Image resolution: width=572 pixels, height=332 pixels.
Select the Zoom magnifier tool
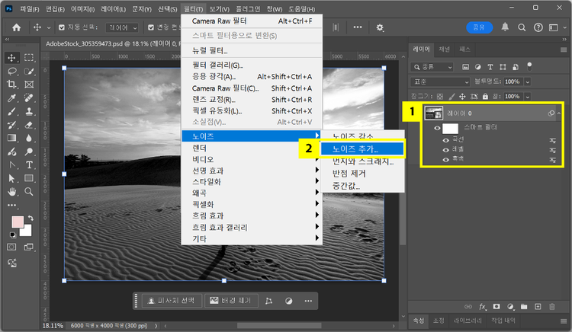click(29, 191)
